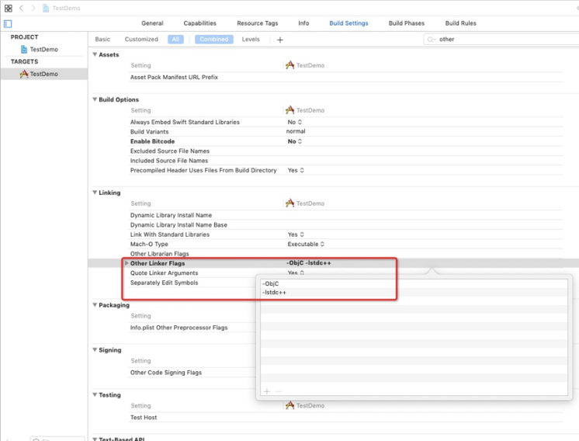Toggle the project and targets list sidebar
The image size is (579, 441).
click(x=8, y=23)
